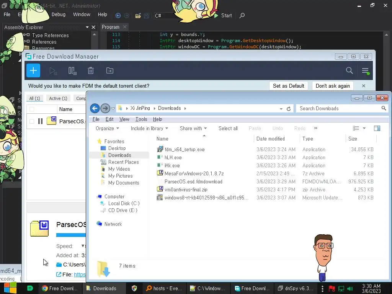Open the Explorer Tools menu
The image size is (392, 294).
coord(141,119)
